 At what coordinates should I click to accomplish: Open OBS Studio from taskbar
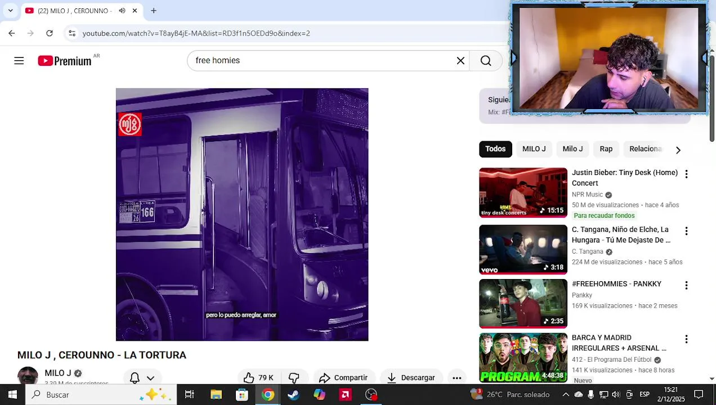371,395
